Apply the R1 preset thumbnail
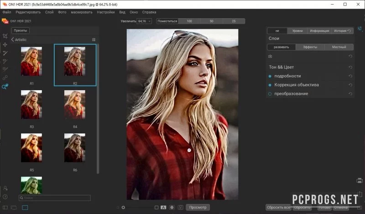 pos(31,61)
